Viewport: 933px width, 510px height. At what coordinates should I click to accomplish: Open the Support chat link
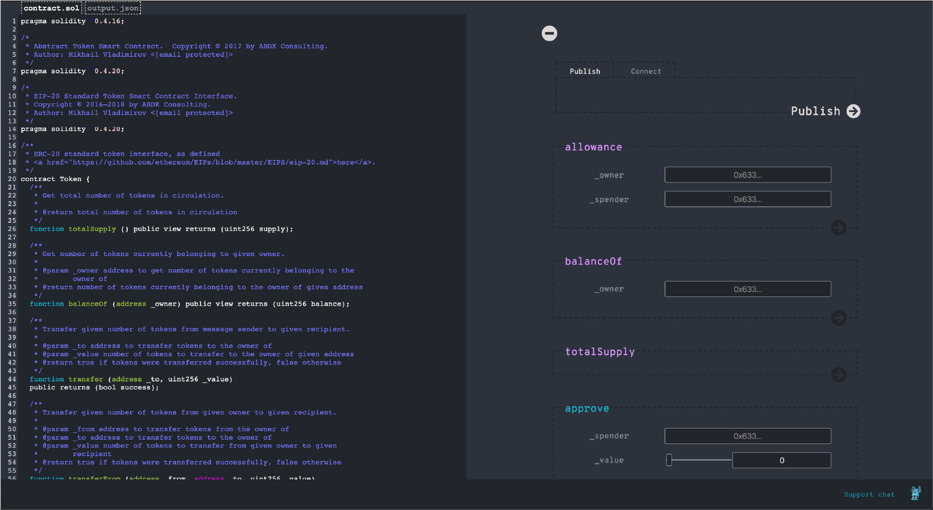click(x=869, y=494)
